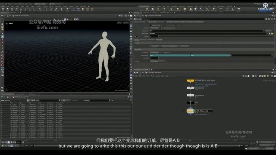276x155 pixels.
Task: Click the yellow sticky note icon in network toolbar
Action: [263, 76]
